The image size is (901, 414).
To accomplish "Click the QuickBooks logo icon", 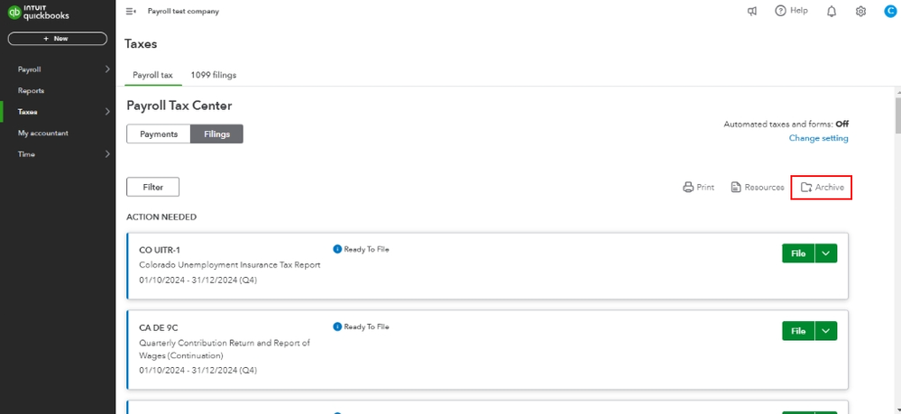I will 14,12.
